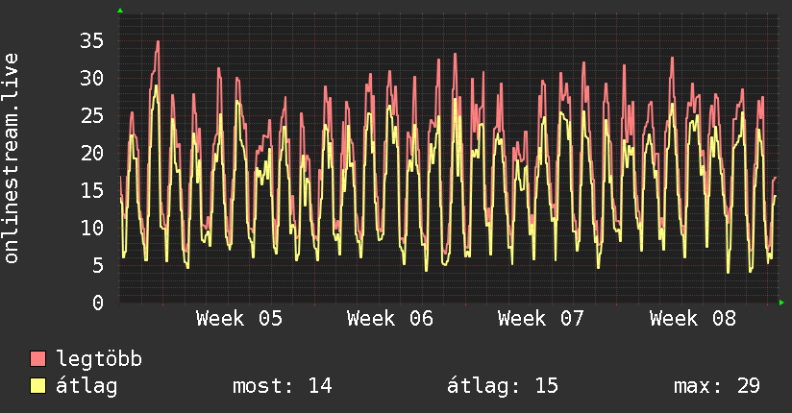Viewport: 792px width, 413px height.
Task: Click the 25 y-axis tick label
Action: pos(92,115)
